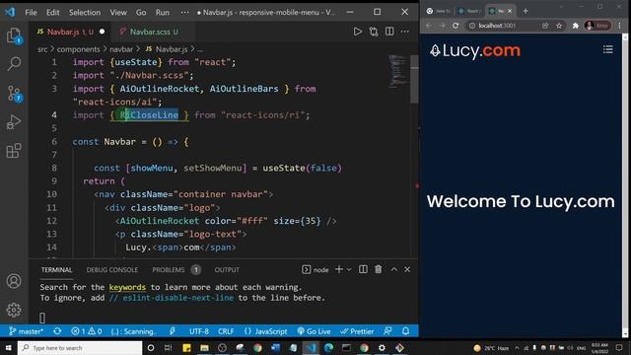Image resolution: width=631 pixels, height=355 pixels.
Task: Open Run and Debug view
Action: tap(14, 122)
